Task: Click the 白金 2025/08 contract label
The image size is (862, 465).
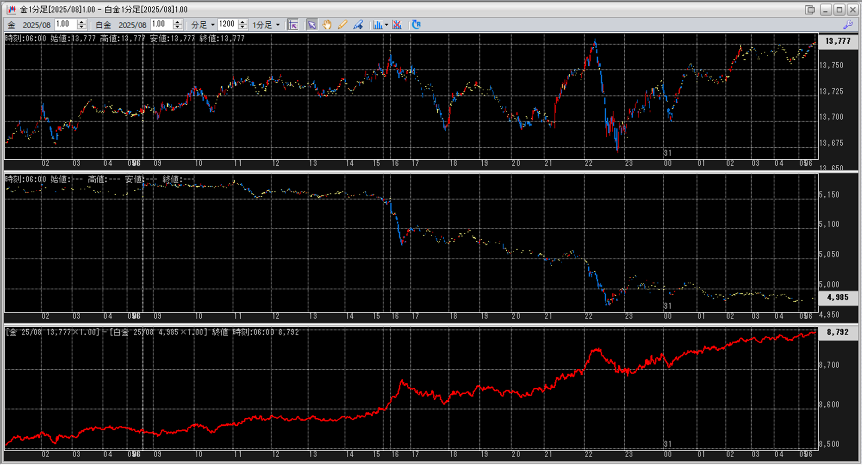Action: coord(132,25)
